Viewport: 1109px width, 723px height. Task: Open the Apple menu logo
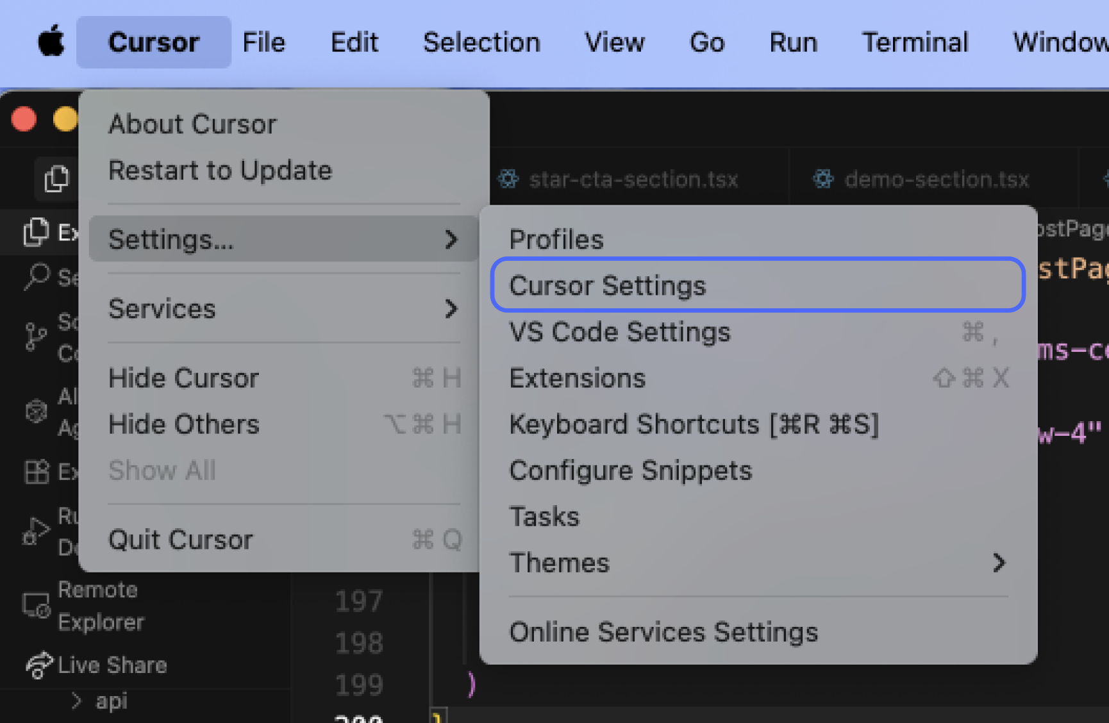point(51,42)
